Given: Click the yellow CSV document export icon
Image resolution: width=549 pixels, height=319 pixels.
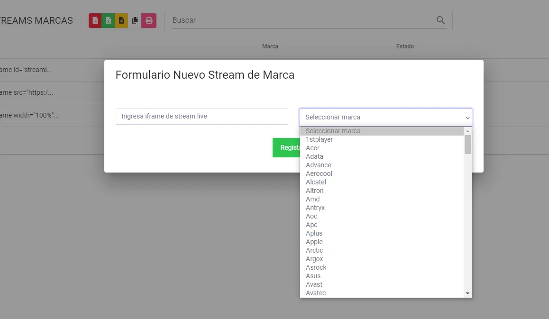Looking at the screenshot, I should (122, 20).
